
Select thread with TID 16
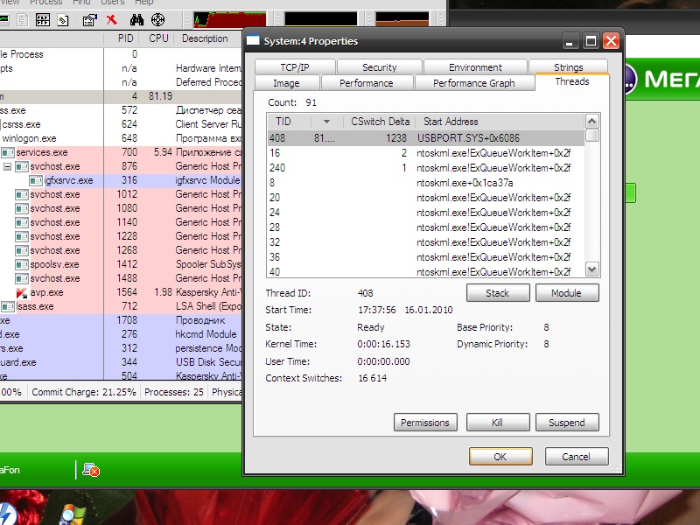coord(426,153)
